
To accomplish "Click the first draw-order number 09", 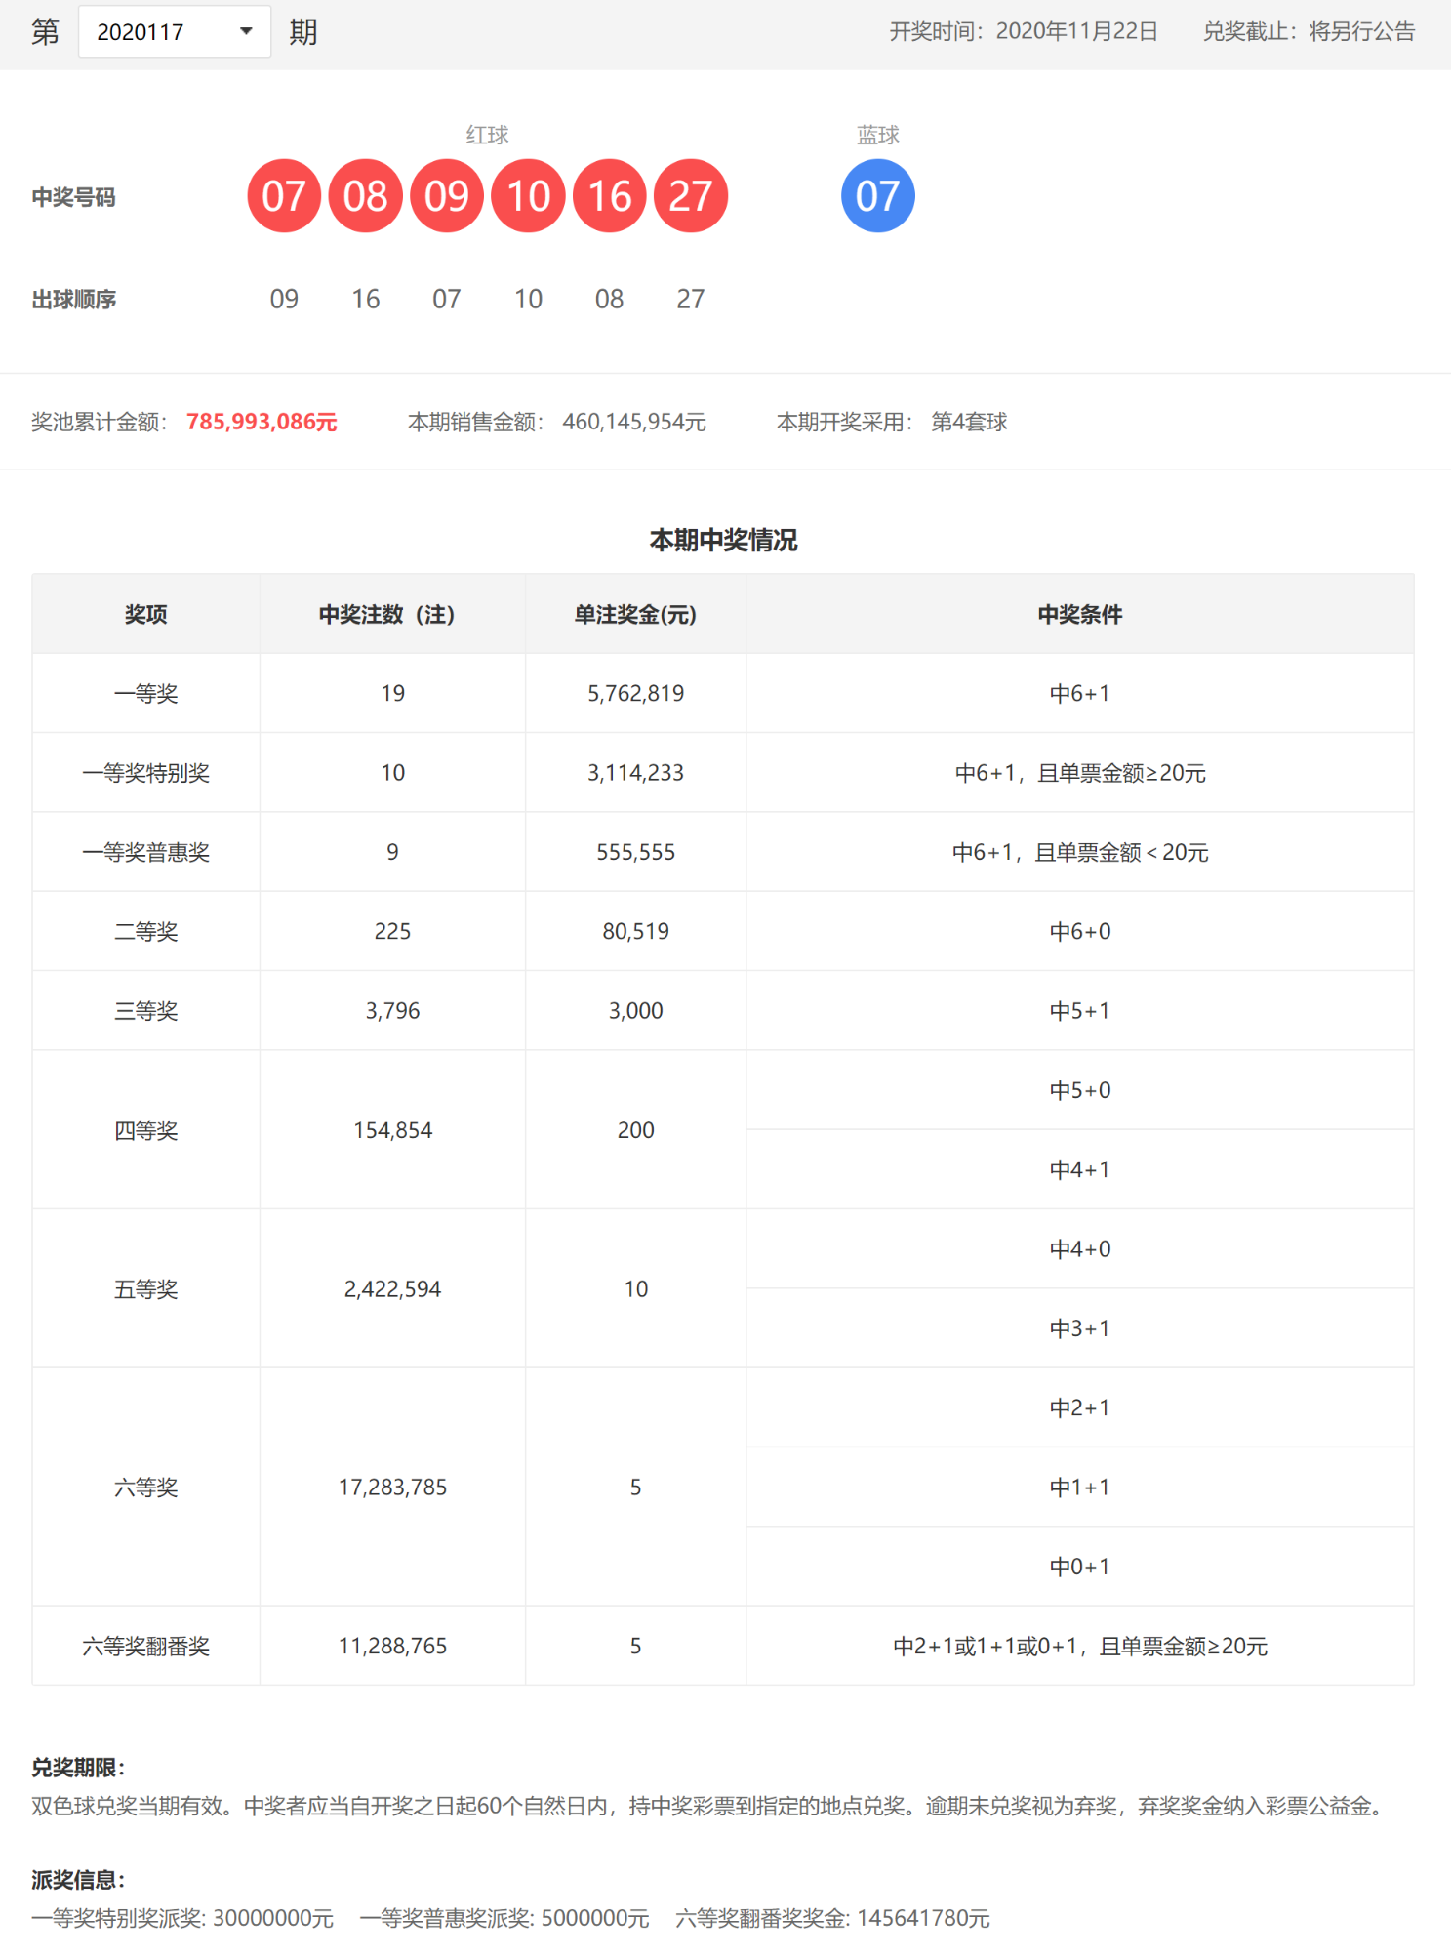I will 284,299.
